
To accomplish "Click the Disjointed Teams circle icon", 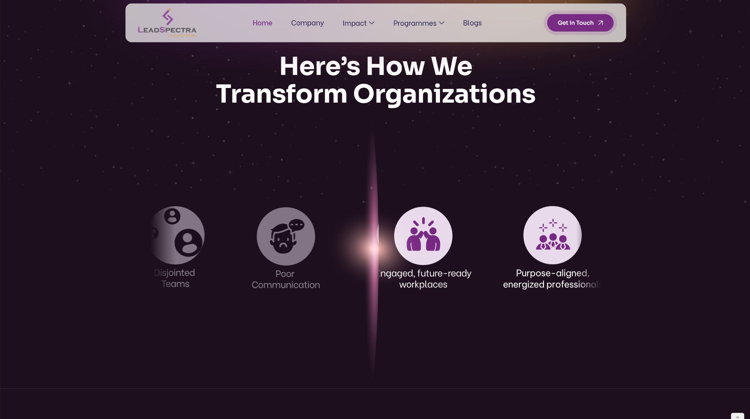I will (177, 235).
